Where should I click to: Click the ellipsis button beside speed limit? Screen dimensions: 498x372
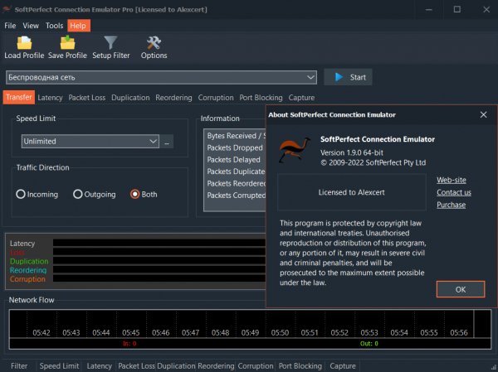(167, 142)
